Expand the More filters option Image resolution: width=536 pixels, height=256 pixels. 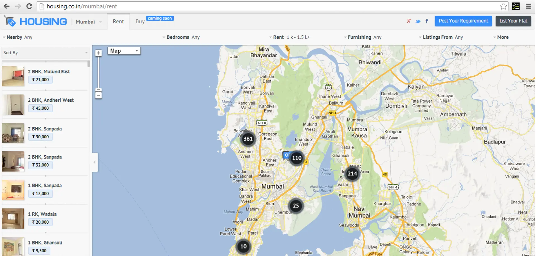pyautogui.click(x=501, y=37)
